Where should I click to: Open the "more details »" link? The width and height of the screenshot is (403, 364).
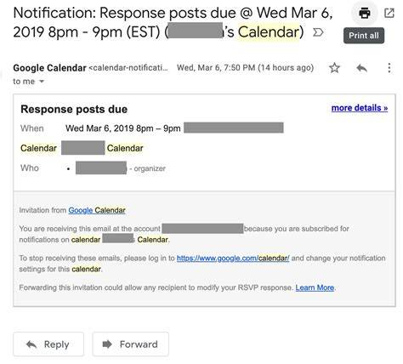360,108
